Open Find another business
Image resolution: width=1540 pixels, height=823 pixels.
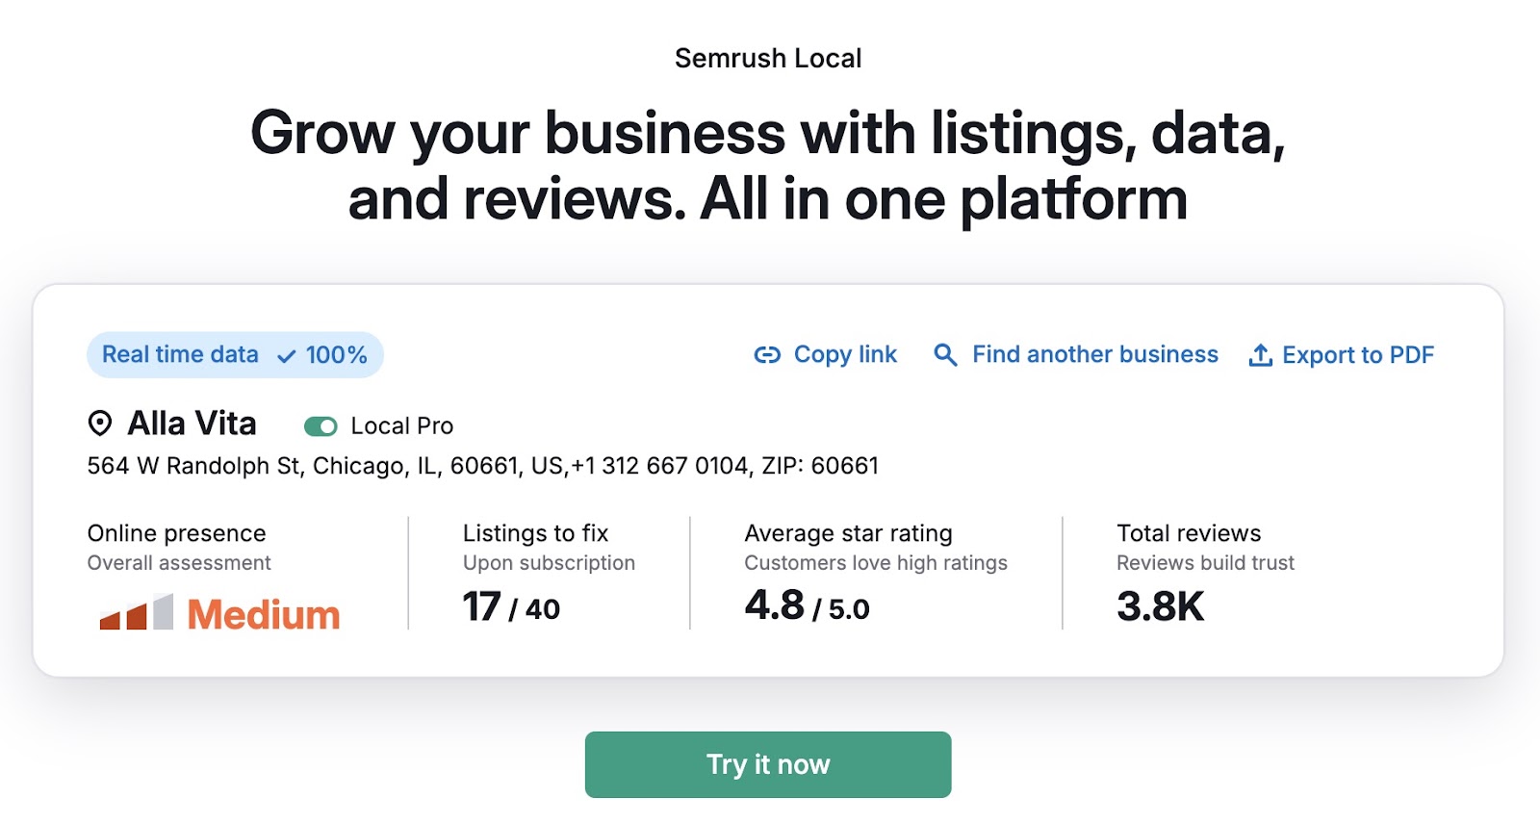(1093, 354)
